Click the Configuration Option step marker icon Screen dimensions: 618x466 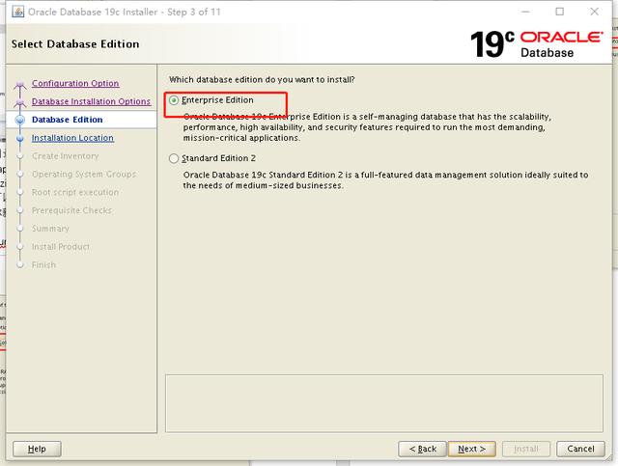coord(20,84)
